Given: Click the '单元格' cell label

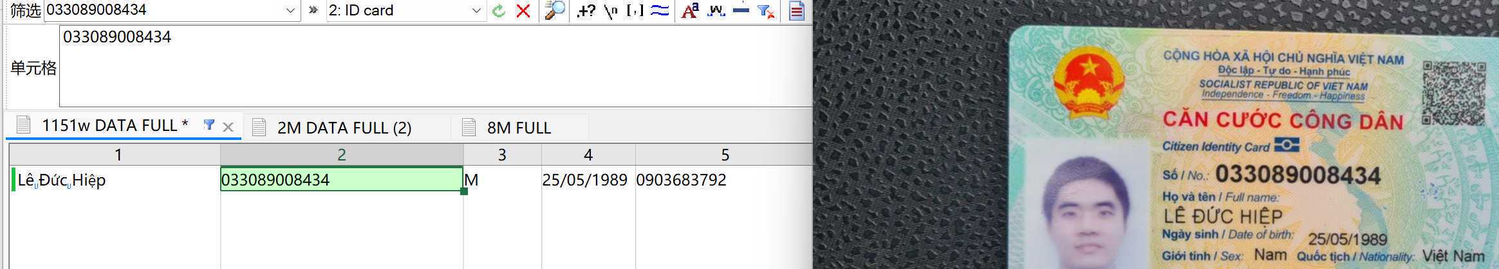Looking at the screenshot, I should pos(33,67).
